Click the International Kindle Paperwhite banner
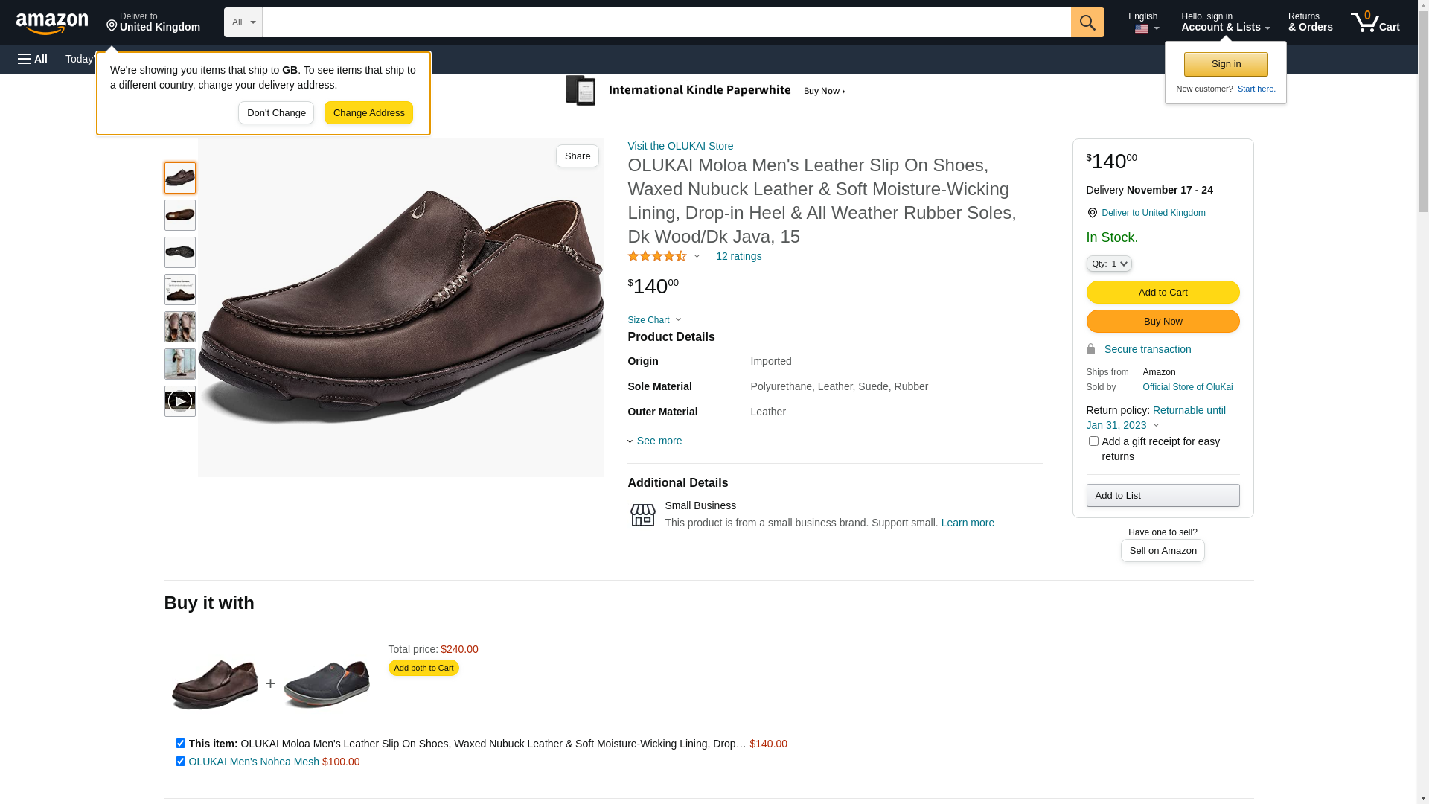The width and height of the screenshot is (1429, 804). point(705,91)
